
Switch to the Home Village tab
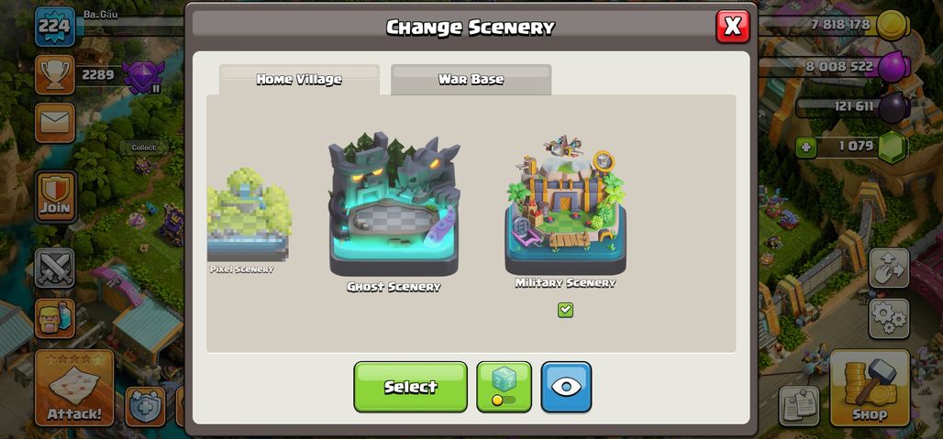tap(299, 79)
